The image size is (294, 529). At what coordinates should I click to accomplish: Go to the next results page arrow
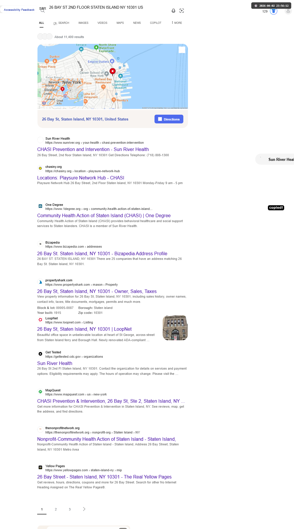84,509
